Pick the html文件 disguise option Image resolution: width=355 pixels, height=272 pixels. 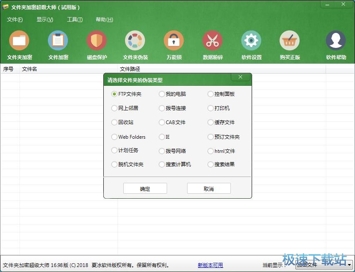(x=211, y=151)
